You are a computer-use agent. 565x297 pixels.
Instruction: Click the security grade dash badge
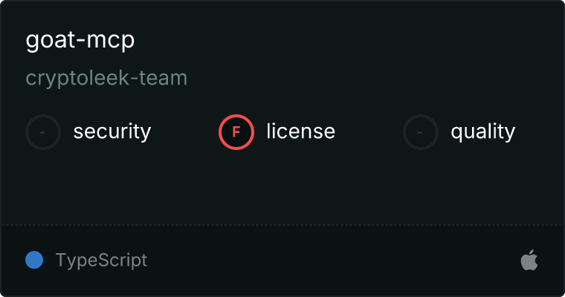click(x=43, y=132)
